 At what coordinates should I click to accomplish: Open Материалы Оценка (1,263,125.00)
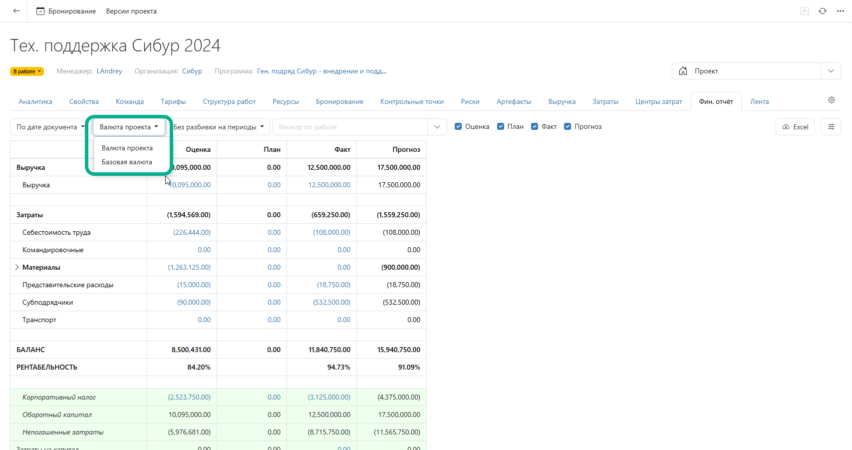point(189,267)
